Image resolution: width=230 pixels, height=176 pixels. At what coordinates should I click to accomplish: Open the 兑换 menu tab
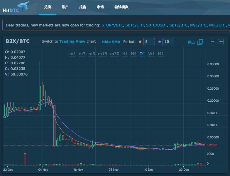pos(48,7)
